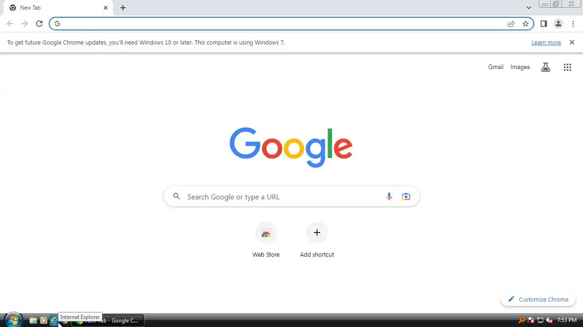Viewport: 583px width, 327px height.
Task: Open the network tray icon
Action: (x=540, y=320)
